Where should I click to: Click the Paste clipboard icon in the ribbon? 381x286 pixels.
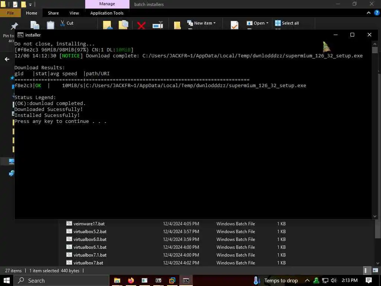51,25
